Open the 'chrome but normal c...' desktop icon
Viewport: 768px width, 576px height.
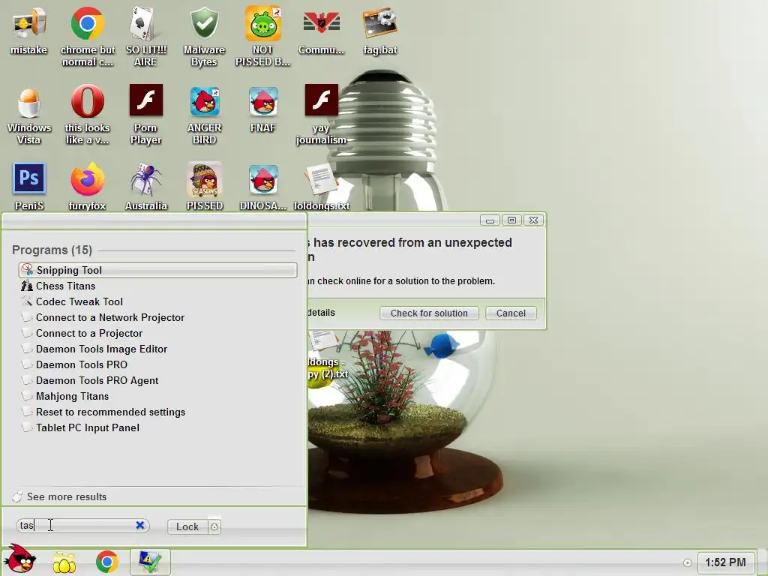point(88,36)
